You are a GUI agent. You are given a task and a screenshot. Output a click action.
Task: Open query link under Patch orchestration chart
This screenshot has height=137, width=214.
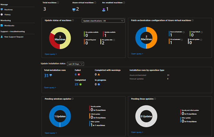(x=137, y=54)
